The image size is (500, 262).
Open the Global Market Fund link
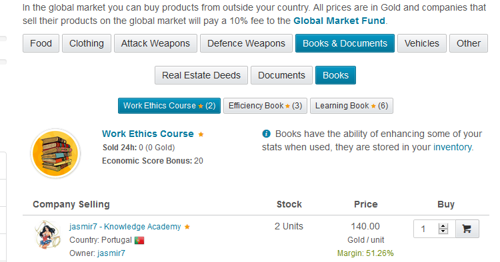(339, 21)
